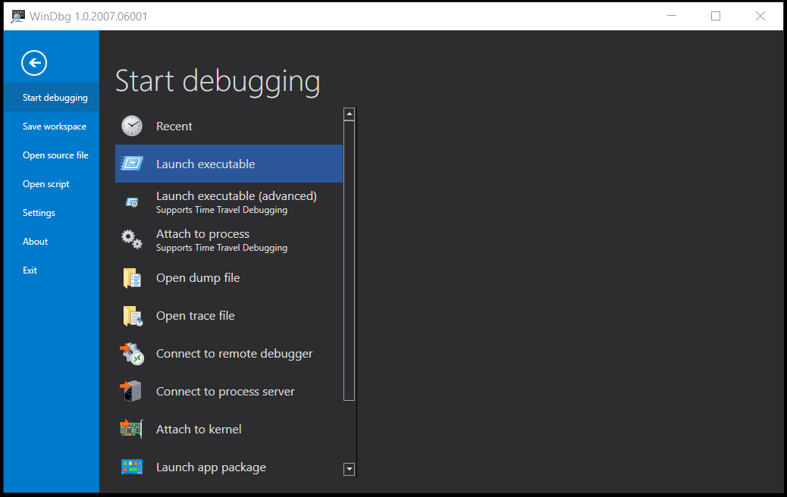
Task: Click the Open trace file folder icon
Action: tap(133, 316)
